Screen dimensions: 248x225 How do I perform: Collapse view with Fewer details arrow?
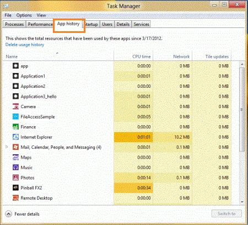point(8,214)
